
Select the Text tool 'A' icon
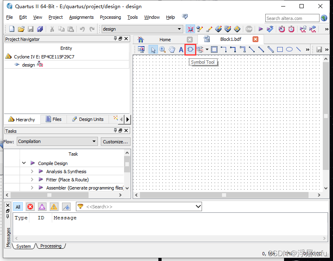coord(181,50)
